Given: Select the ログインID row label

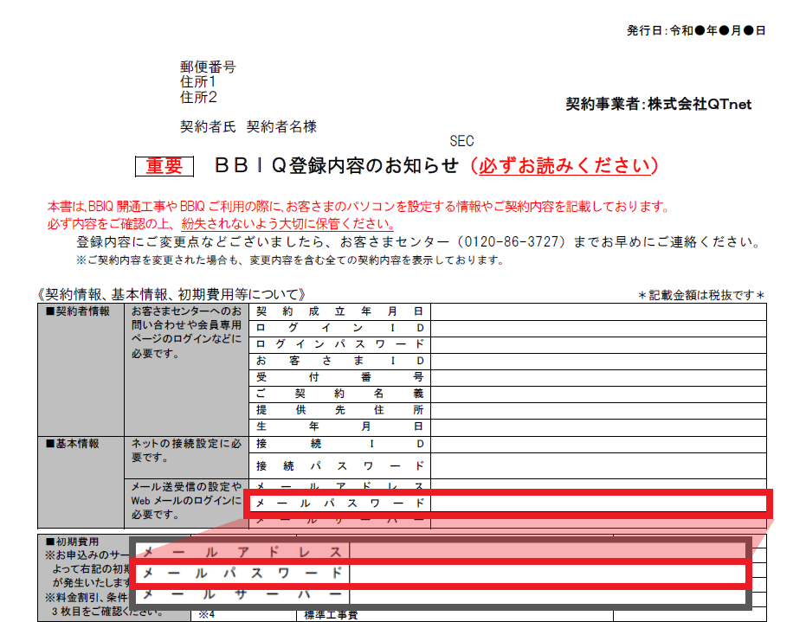Looking at the screenshot, I should coord(339,328).
